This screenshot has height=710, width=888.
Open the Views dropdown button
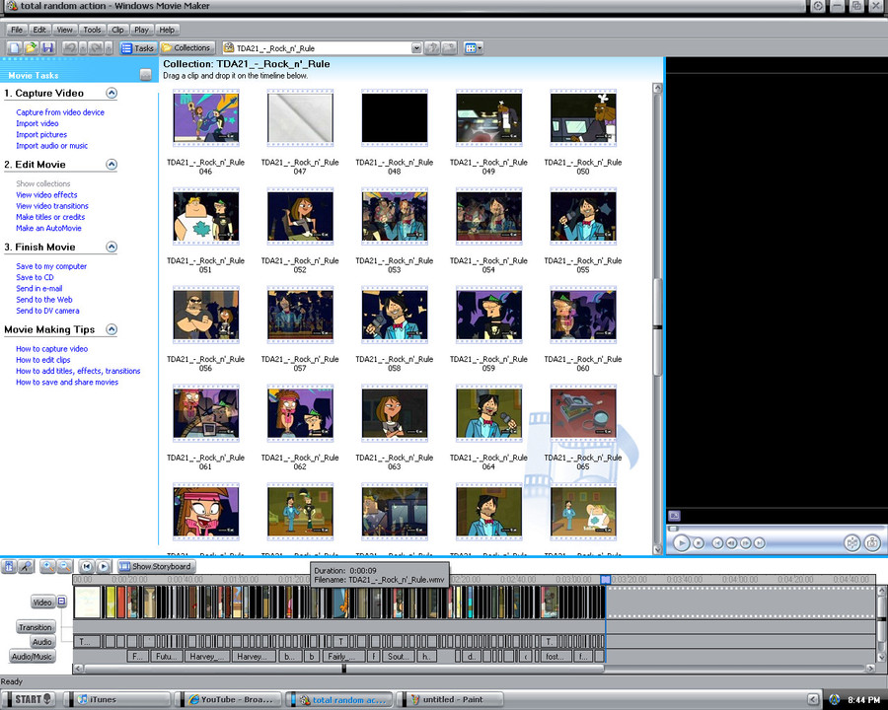(x=473, y=48)
